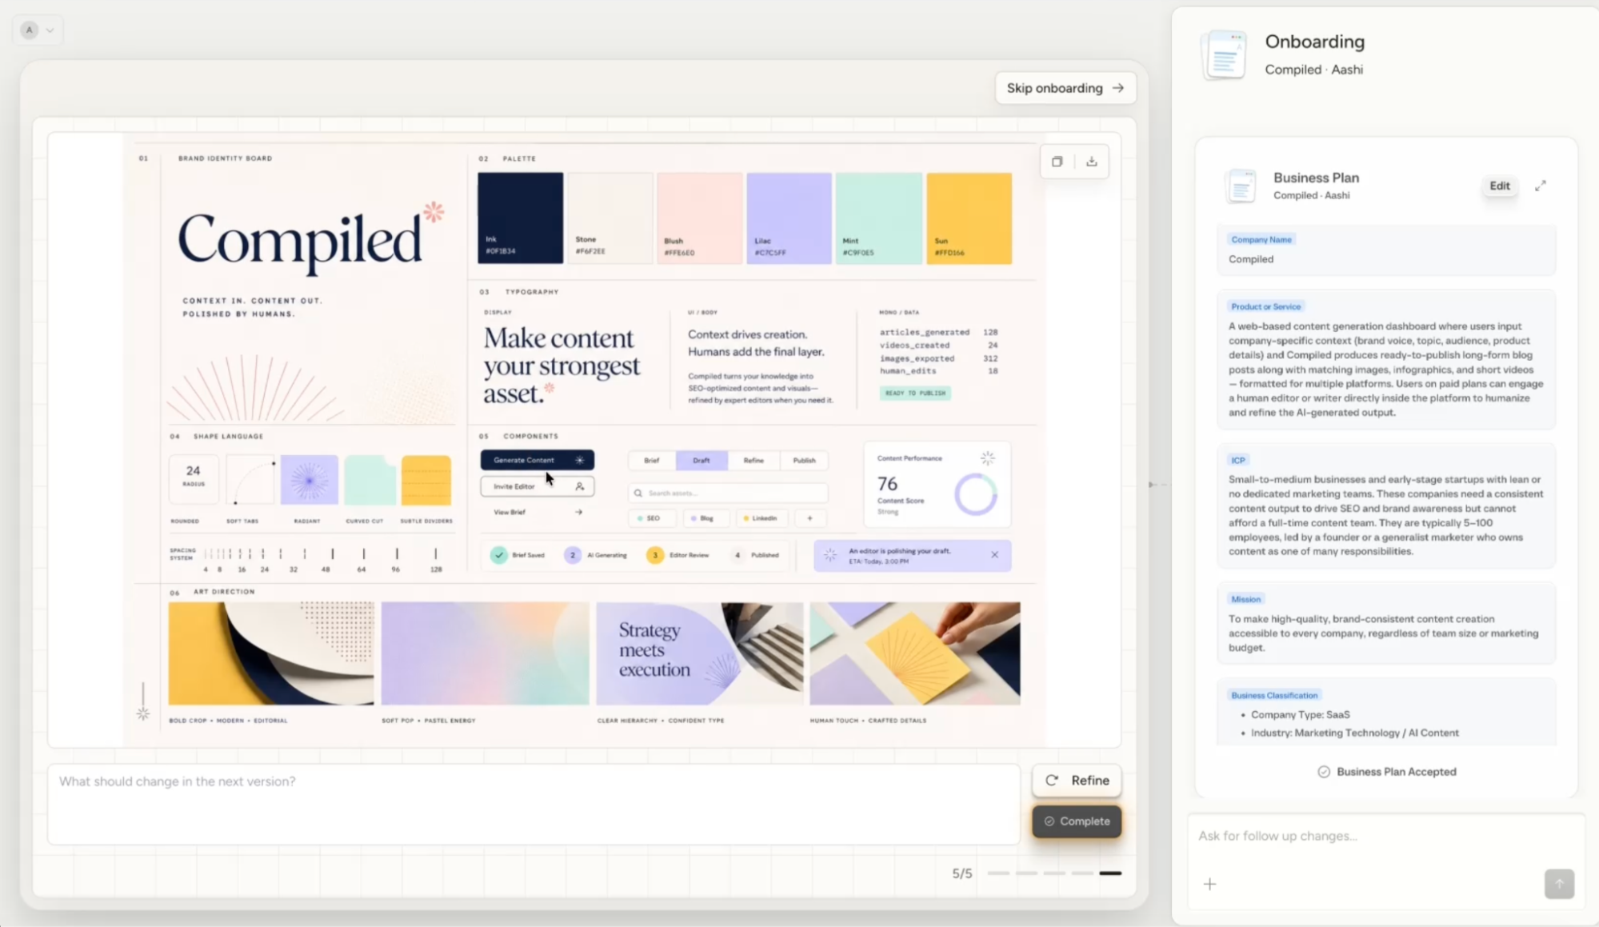Open the Onboarding document icon
This screenshot has height=927, width=1599.
click(1225, 54)
